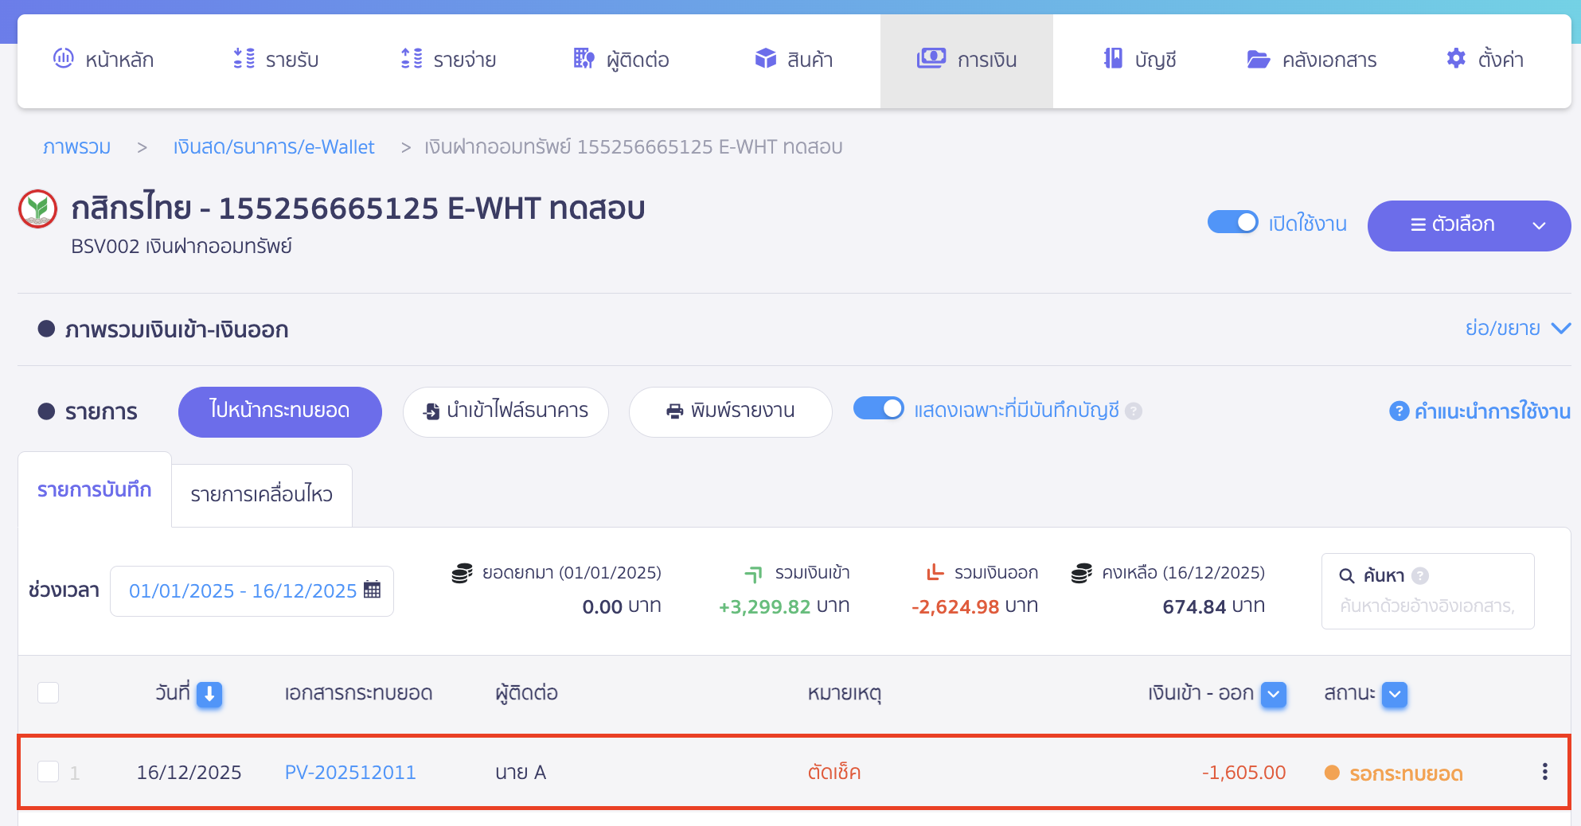Open settings via ตั้งค่า gear icon
The height and width of the screenshot is (826, 1581).
[1456, 59]
